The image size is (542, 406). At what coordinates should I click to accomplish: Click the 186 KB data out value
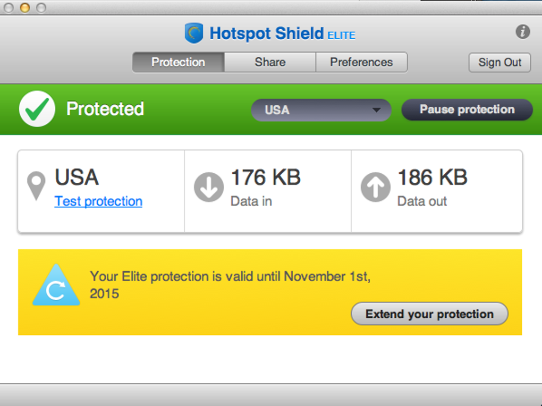click(x=433, y=177)
